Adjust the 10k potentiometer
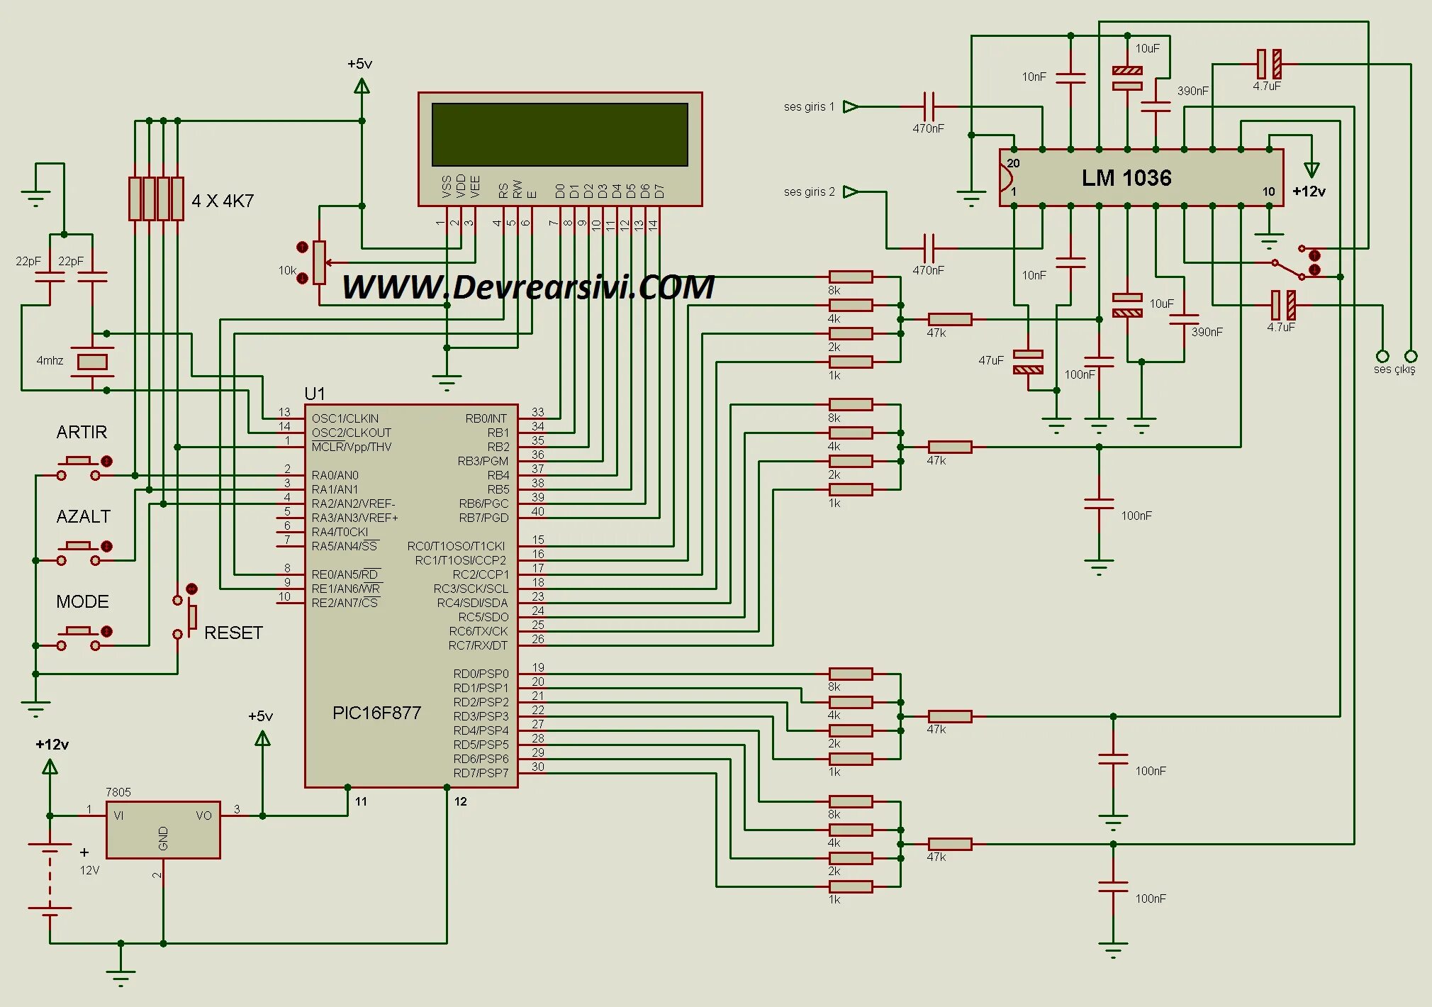This screenshot has width=1432, height=1007. (319, 262)
